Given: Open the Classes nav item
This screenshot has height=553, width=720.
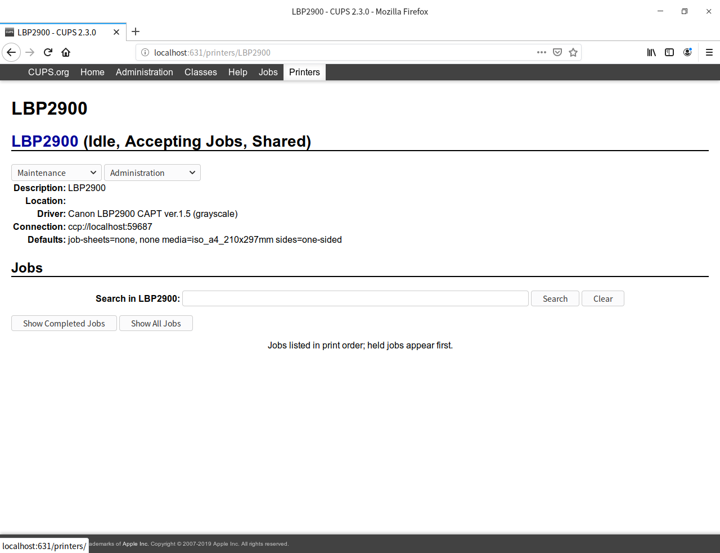Looking at the screenshot, I should tap(201, 72).
